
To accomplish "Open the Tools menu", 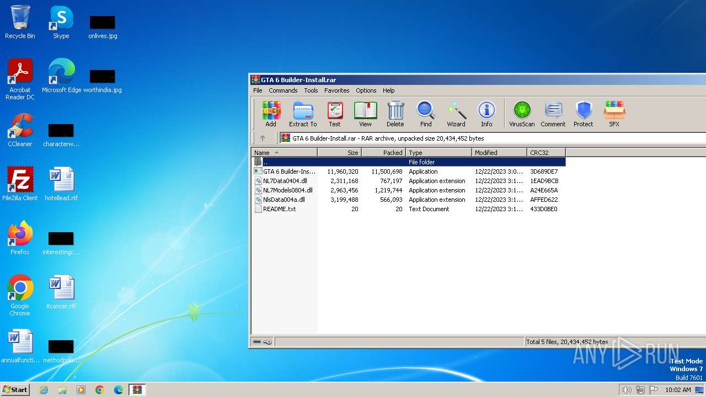I will pyautogui.click(x=311, y=90).
